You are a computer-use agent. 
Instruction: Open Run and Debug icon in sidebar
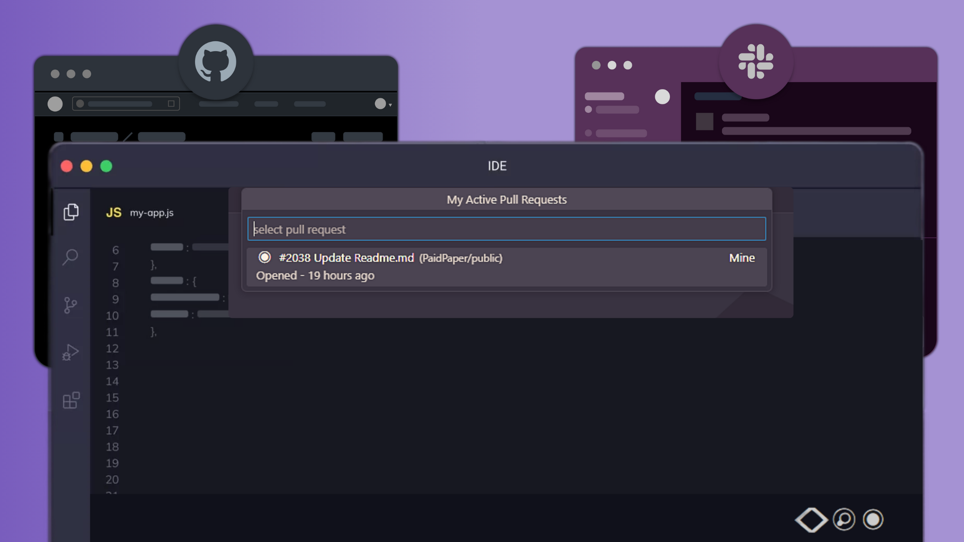71,352
